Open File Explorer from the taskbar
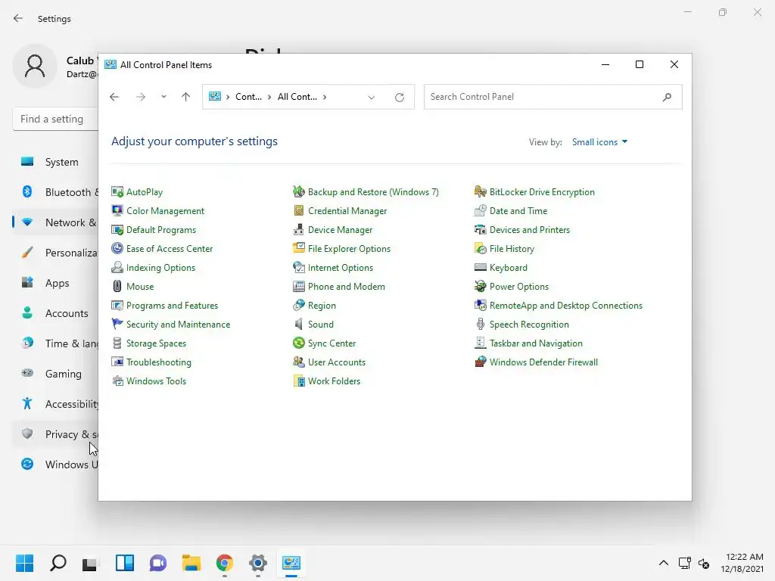The height and width of the screenshot is (581, 775). (191, 563)
